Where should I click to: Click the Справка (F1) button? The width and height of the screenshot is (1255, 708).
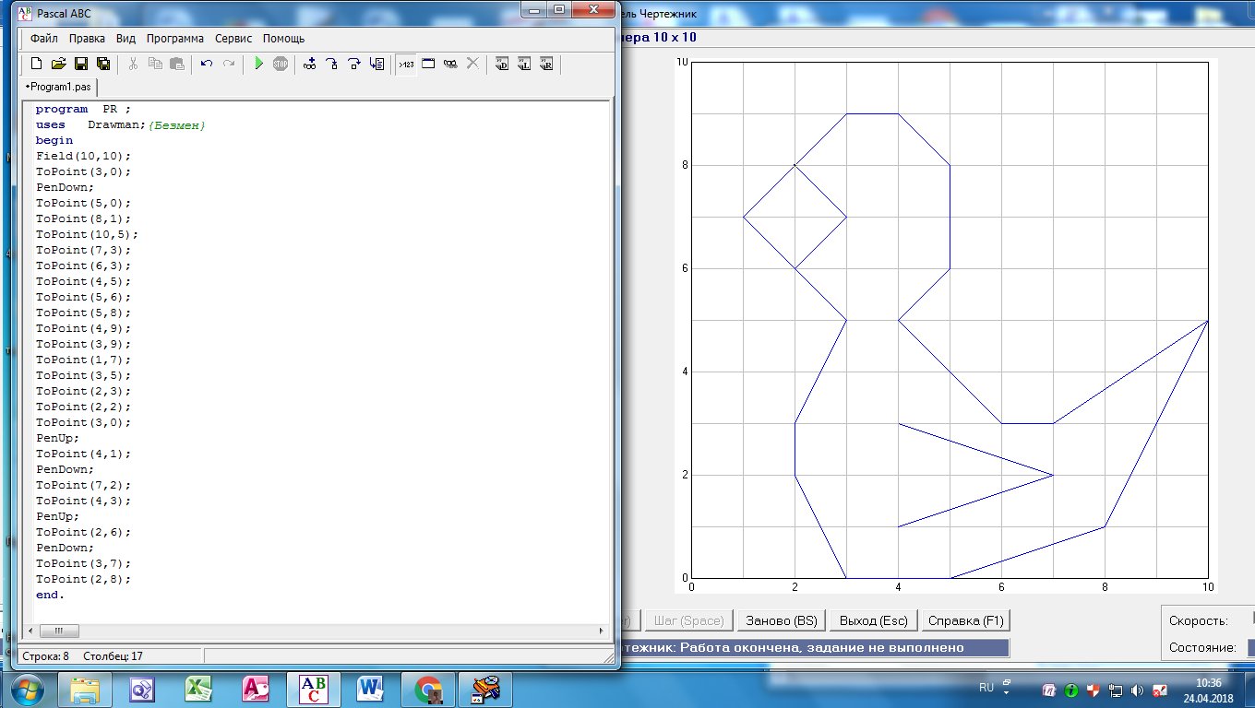[965, 620]
